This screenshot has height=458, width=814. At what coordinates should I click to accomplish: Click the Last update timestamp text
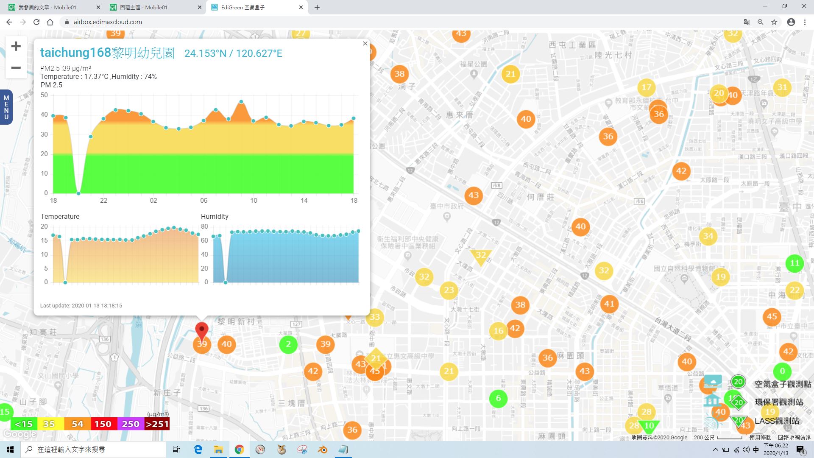click(x=81, y=305)
